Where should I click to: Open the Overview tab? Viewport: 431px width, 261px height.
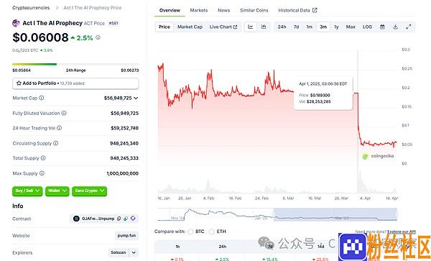(170, 10)
